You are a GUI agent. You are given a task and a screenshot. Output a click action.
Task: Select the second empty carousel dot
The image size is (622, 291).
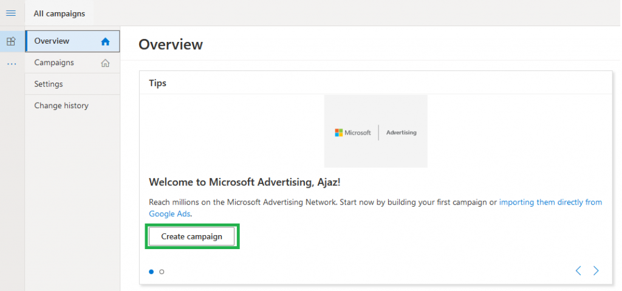pos(162,272)
